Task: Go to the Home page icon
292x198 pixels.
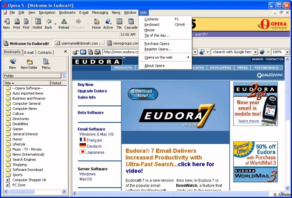Action: pyautogui.click(x=96, y=24)
